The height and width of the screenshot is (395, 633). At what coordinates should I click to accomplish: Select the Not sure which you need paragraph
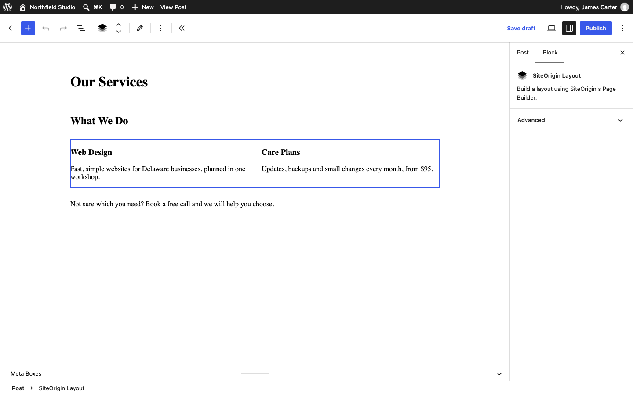pos(172,204)
